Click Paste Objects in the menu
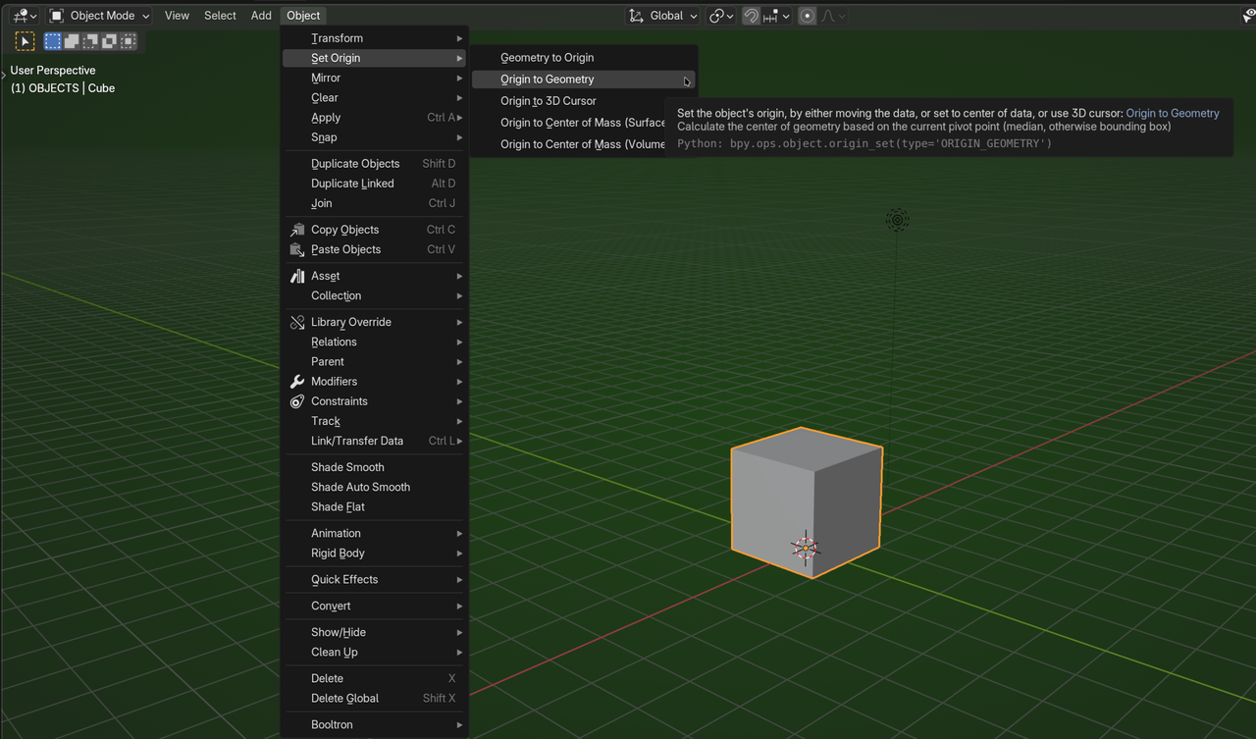 click(345, 249)
